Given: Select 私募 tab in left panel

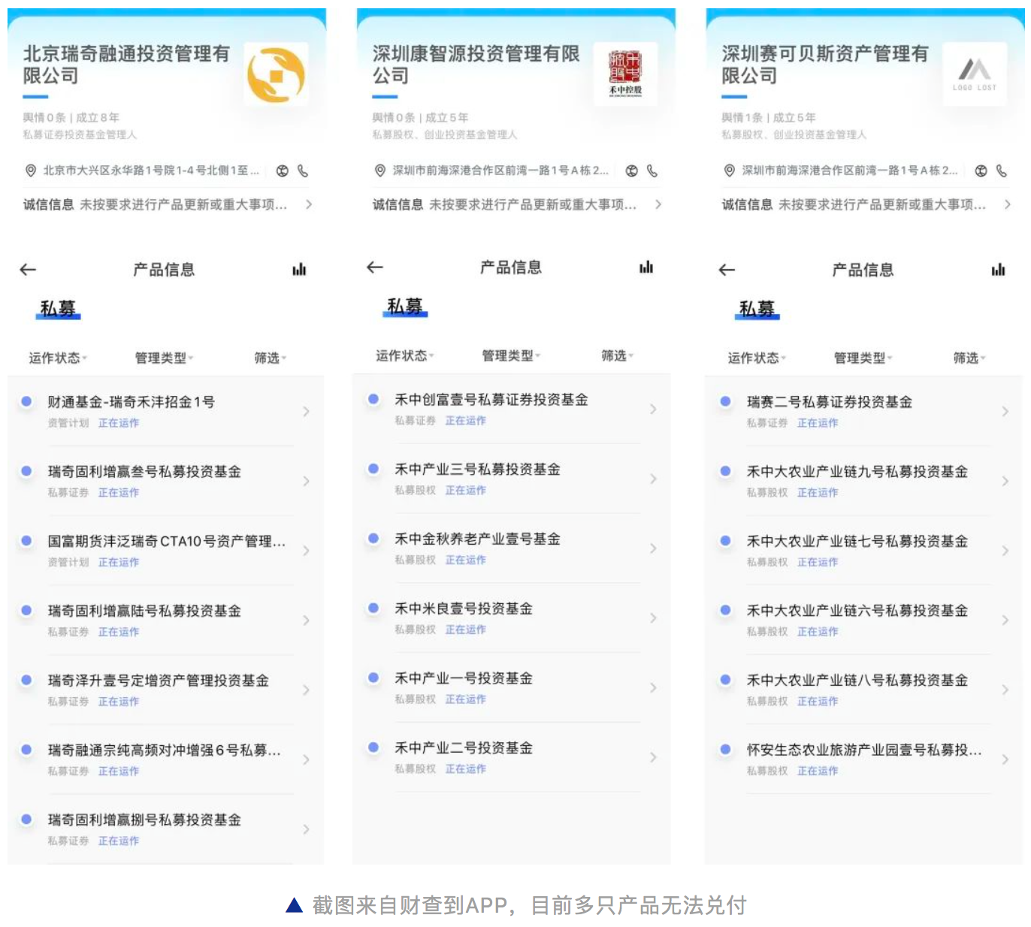Looking at the screenshot, I should [x=58, y=309].
